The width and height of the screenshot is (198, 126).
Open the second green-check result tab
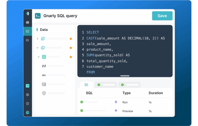pyautogui.click(x=129, y=85)
